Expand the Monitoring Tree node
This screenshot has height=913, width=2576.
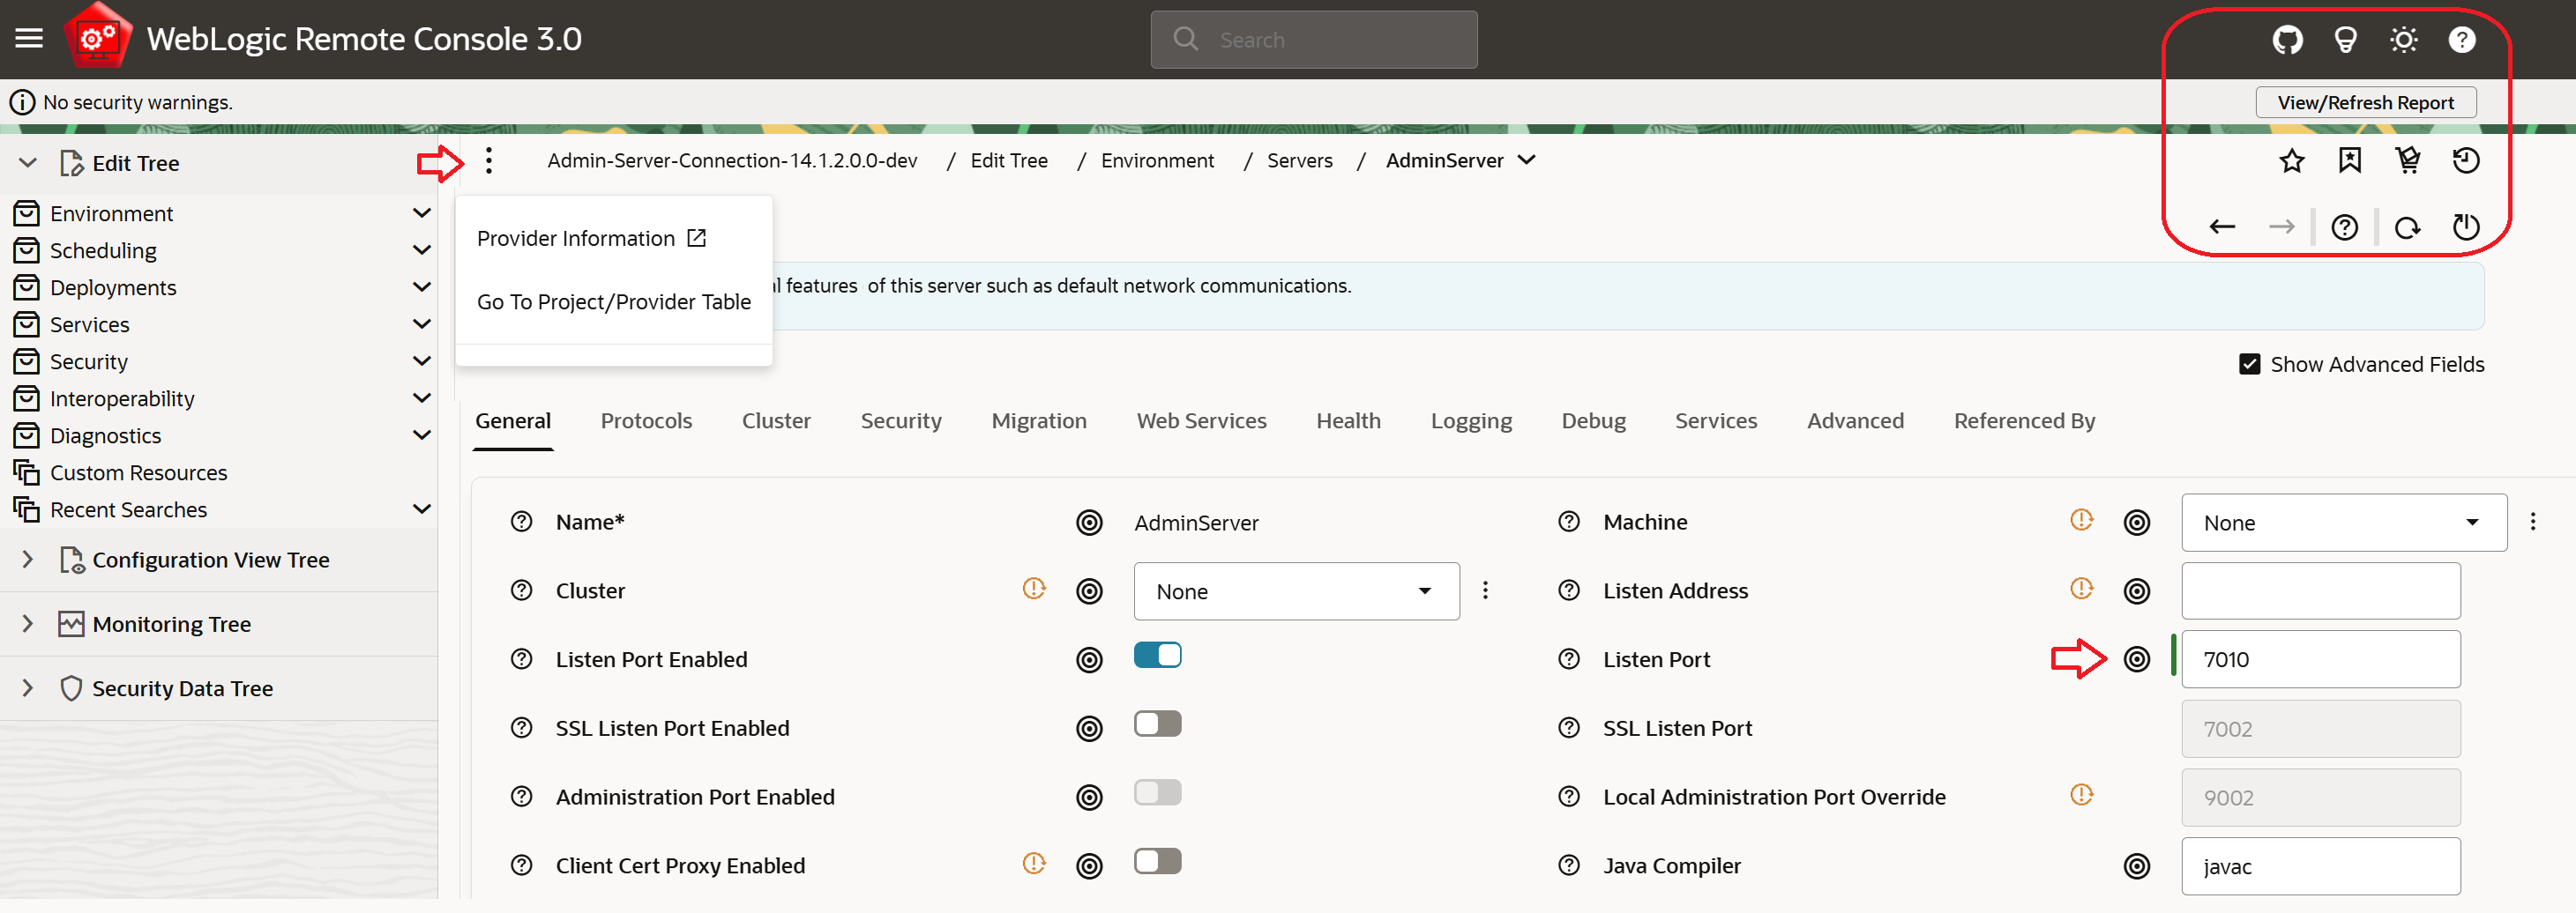28,624
